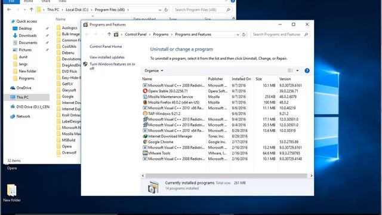Click the DVD Drive (D:) icon in File Explorer

click(x=13, y=107)
